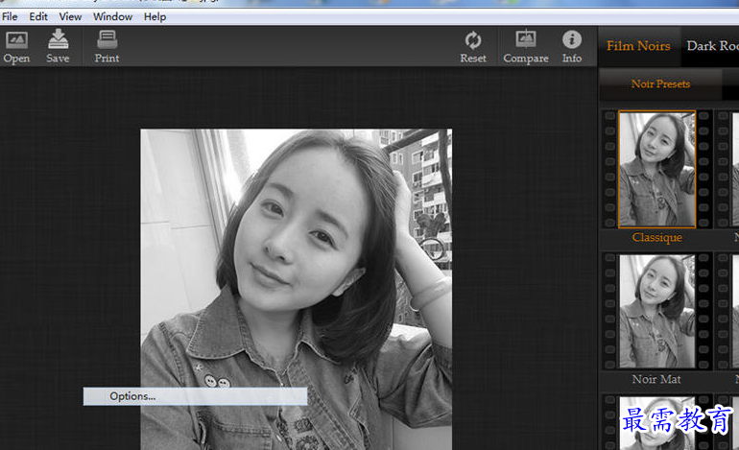Click the main black-and-white photo preview
739x450 pixels.
click(296, 290)
